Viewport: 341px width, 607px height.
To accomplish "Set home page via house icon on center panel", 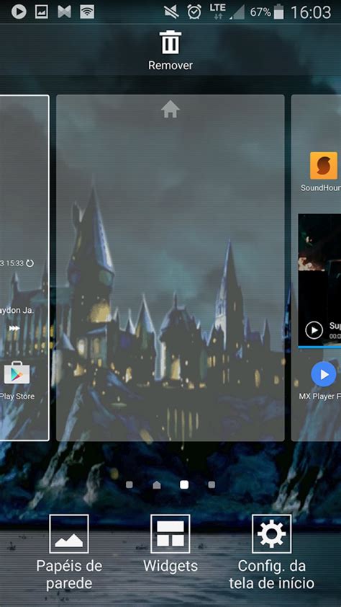I will (170, 109).
